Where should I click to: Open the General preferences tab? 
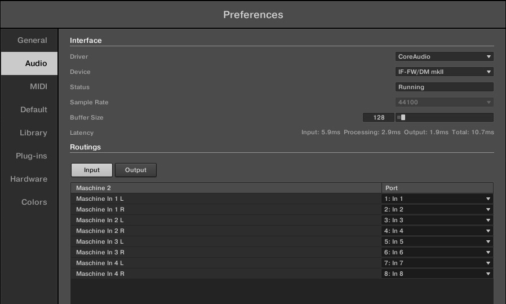[x=29, y=41]
